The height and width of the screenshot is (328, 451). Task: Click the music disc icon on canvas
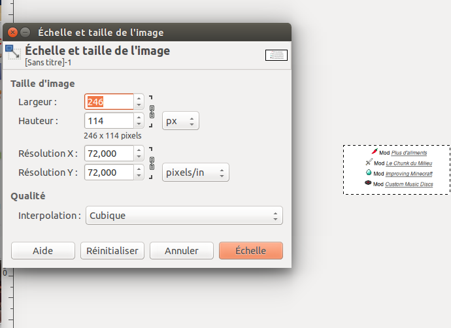pos(368,184)
